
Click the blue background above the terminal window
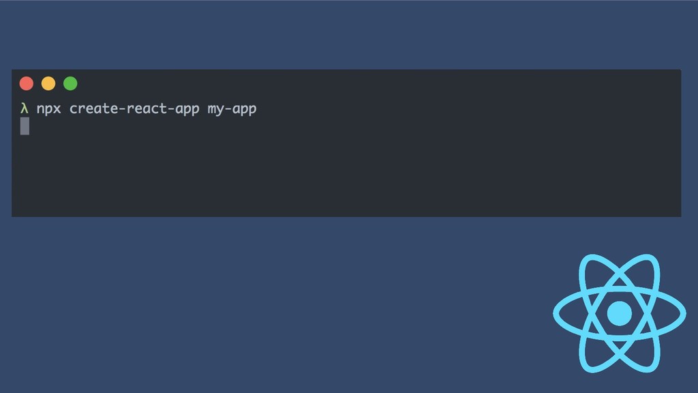[349, 35]
